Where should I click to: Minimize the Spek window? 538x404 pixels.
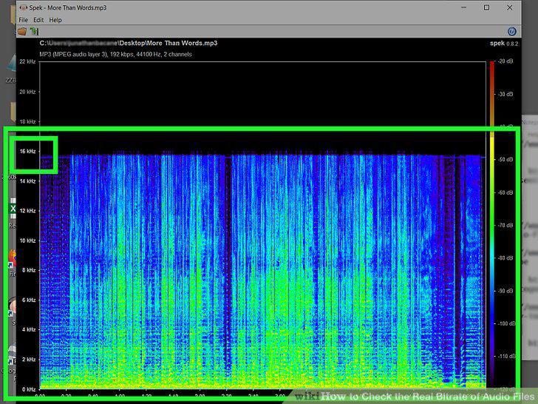[x=463, y=7]
